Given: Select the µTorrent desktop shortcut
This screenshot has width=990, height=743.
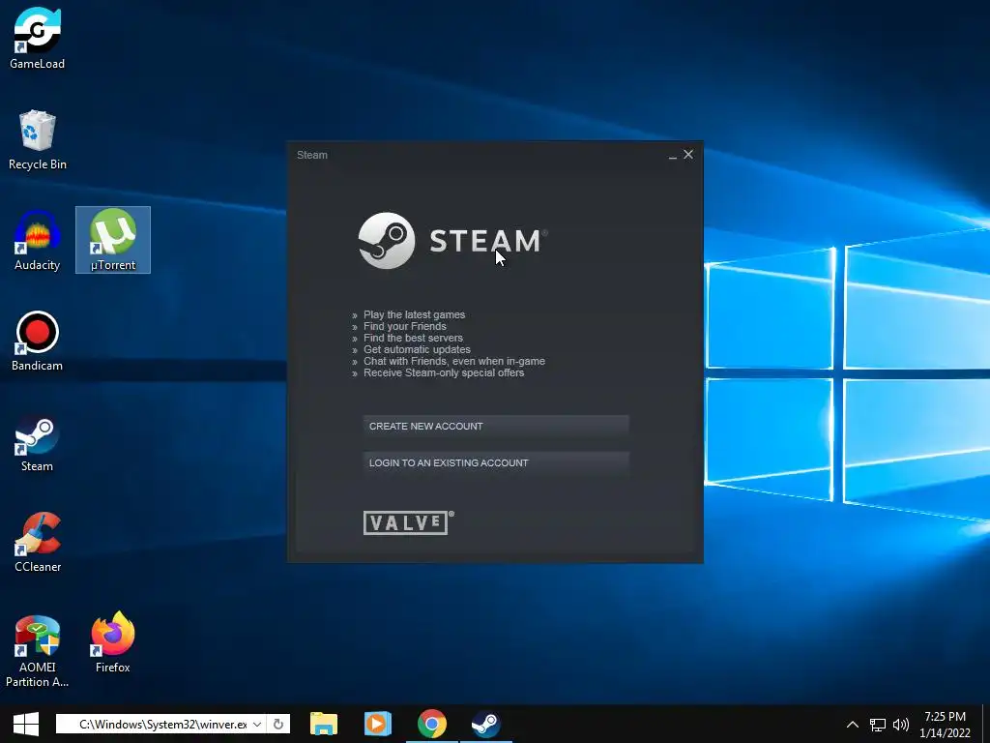Looking at the screenshot, I should 113,240.
